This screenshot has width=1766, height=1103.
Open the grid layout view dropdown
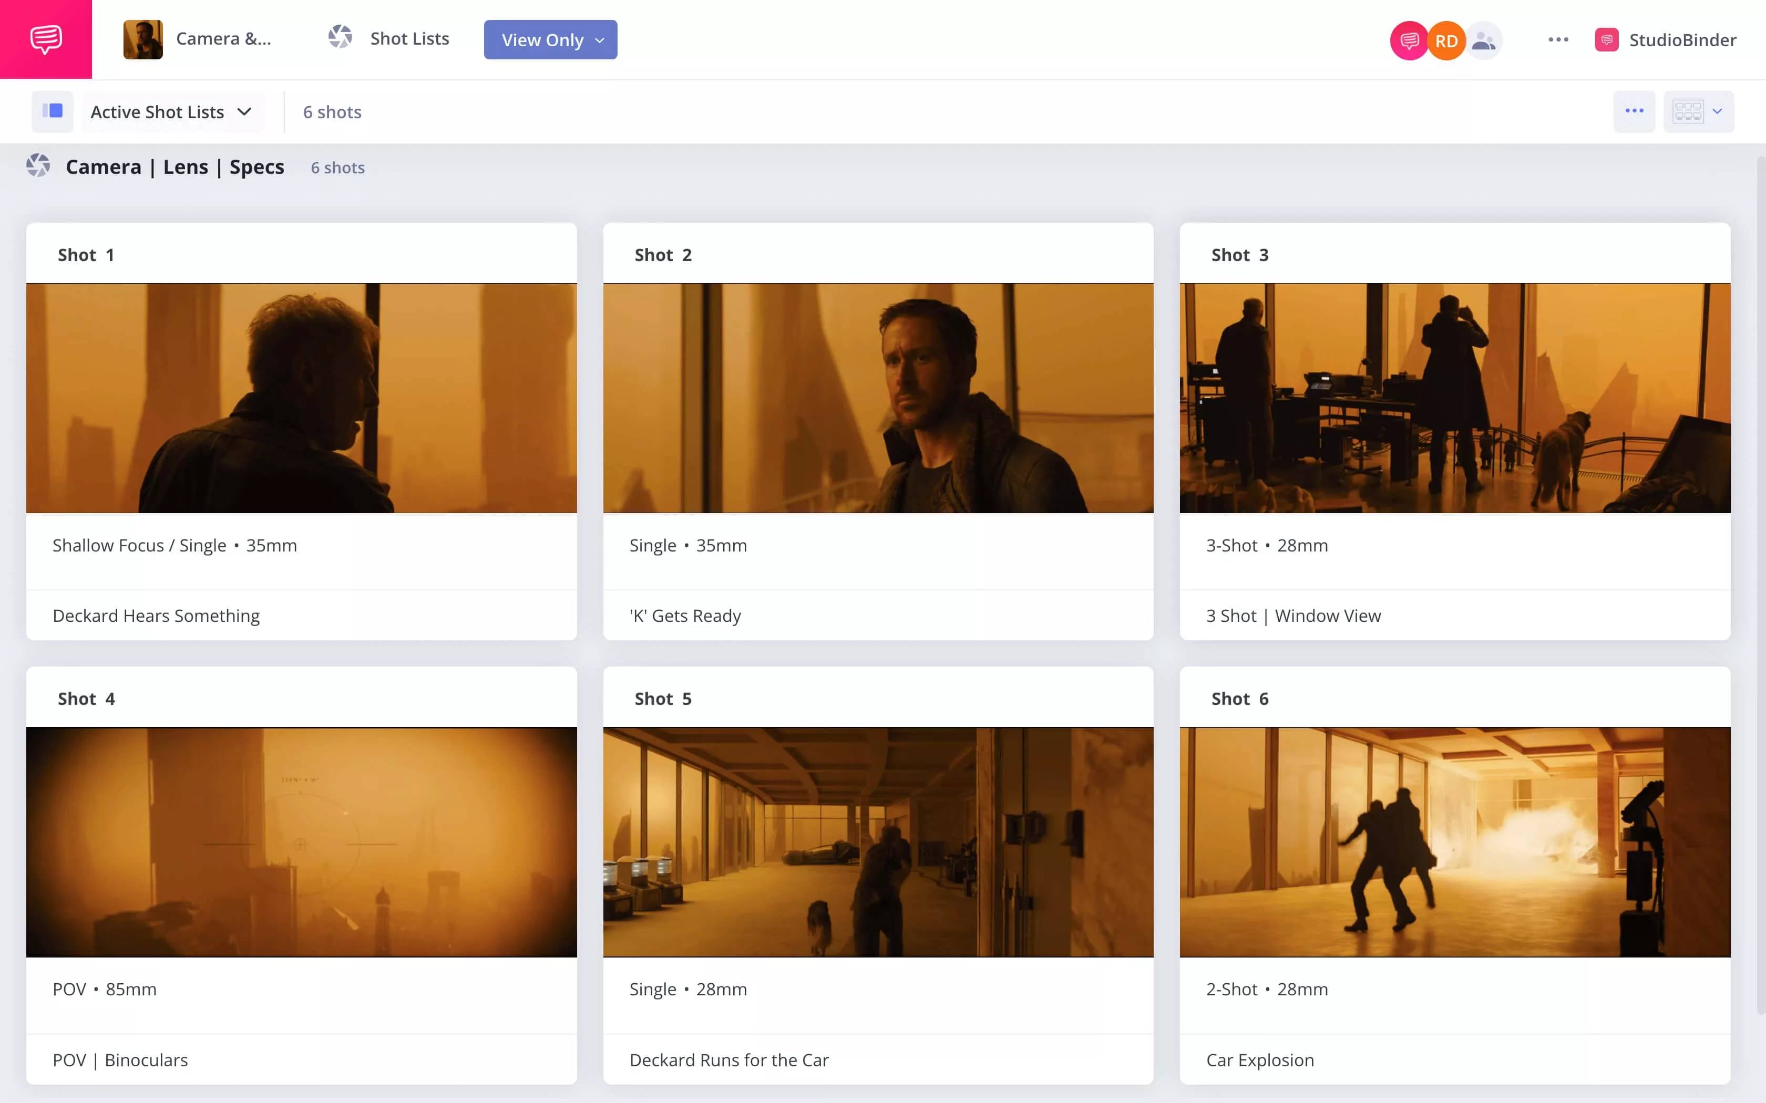coord(1698,111)
